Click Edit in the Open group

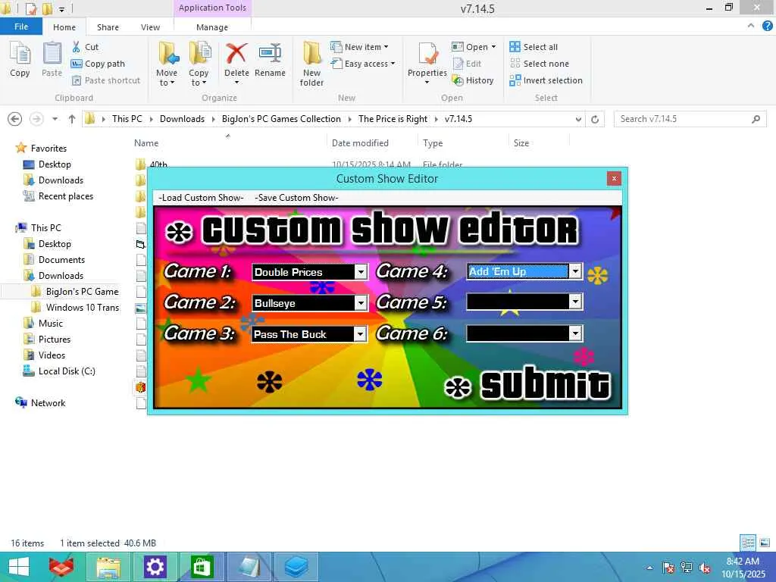(x=467, y=64)
